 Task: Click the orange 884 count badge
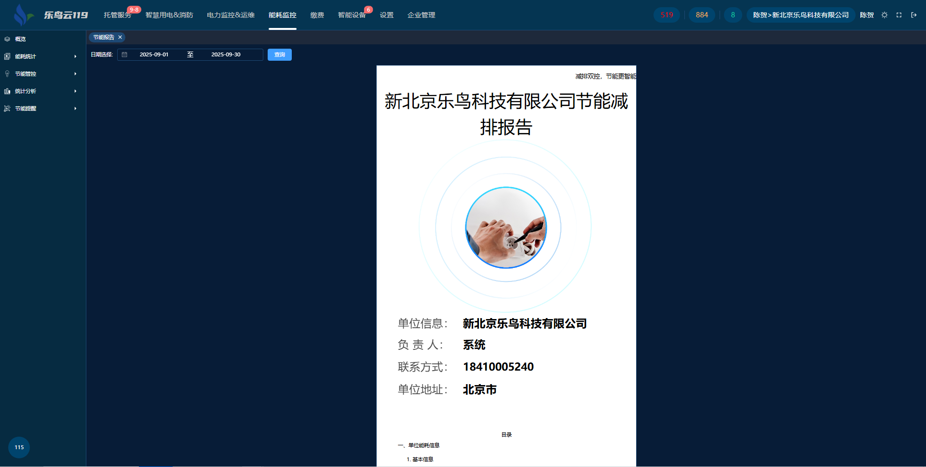click(x=702, y=15)
